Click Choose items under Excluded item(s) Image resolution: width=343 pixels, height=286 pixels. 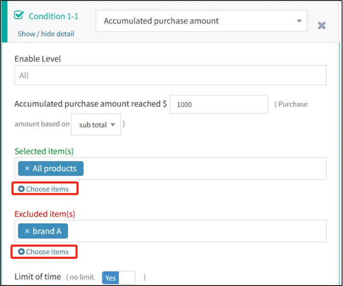(x=47, y=252)
